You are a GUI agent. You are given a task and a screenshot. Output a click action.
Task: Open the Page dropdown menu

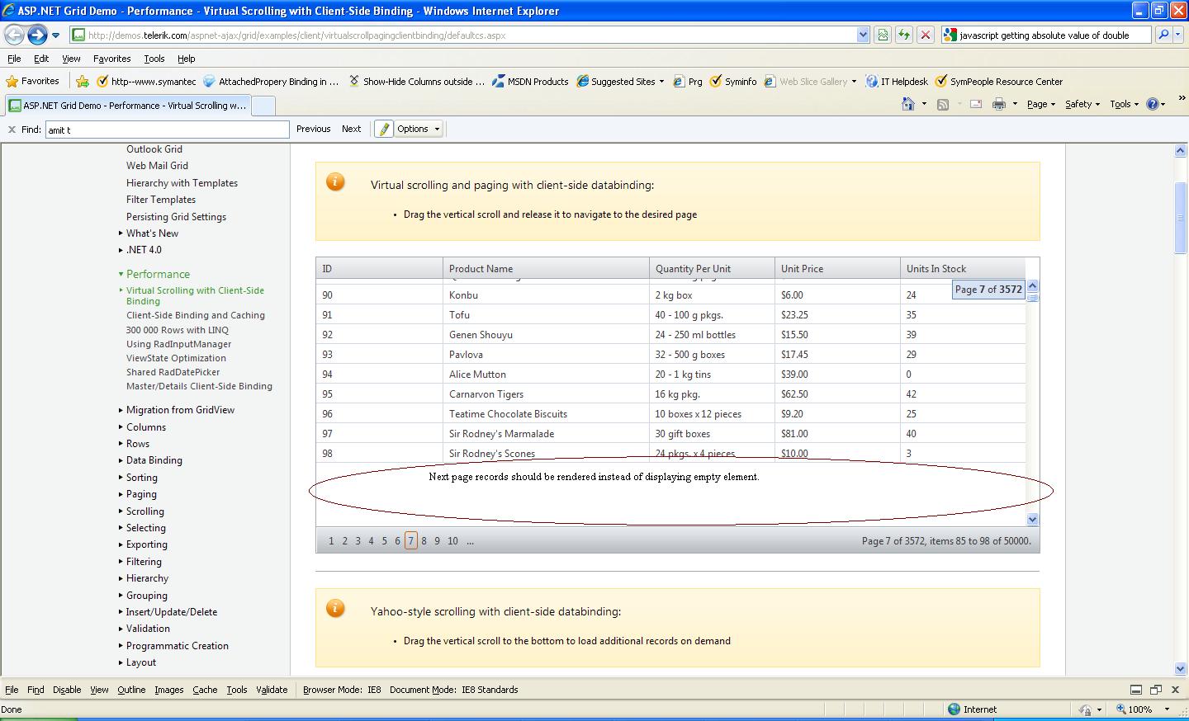point(1040,104)
